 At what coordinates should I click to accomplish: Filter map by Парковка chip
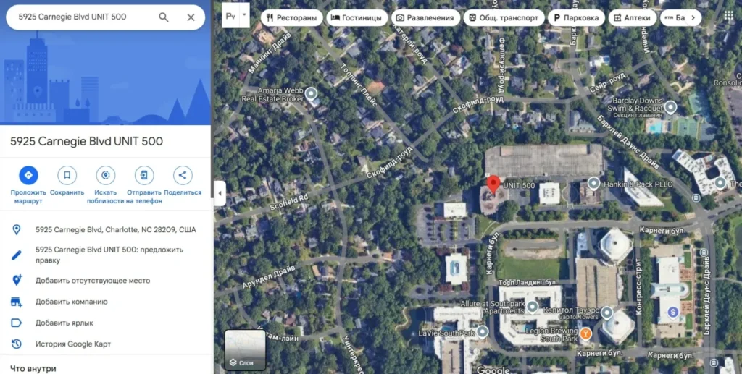(576, 17)
